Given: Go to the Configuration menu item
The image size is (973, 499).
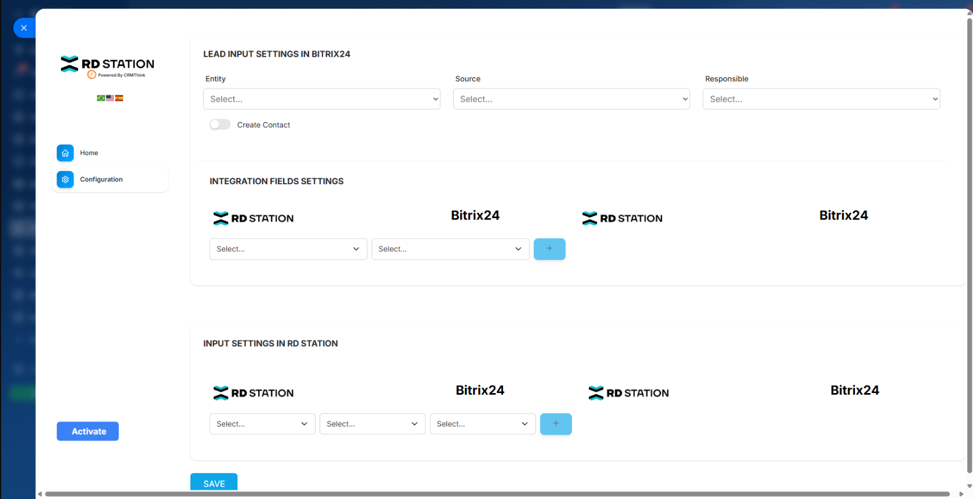Looking at the screenshot, I should [x=101, y=179].
